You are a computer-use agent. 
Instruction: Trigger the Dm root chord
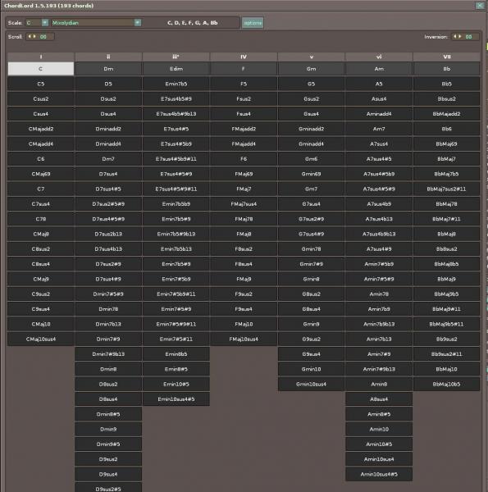pos(108,69)
